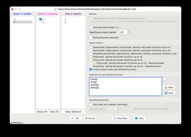Image resolution: width=191 pixels, height=137 pixels.
Task: Select Simplified exponential, trigonometric option
Action: (91, 54)
